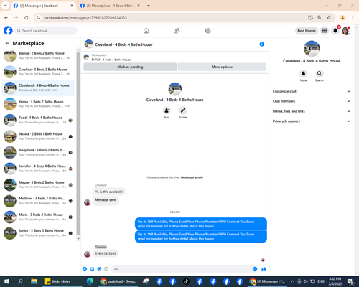
Task: Open Jennifer - 4 Beds 4 Baths chat
Action: click(38, 169)
